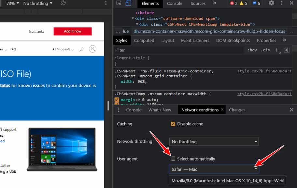Viewport: 297px width, 188px height.
Task: Toggle .cls element classes
Action: tap(265, 50)
